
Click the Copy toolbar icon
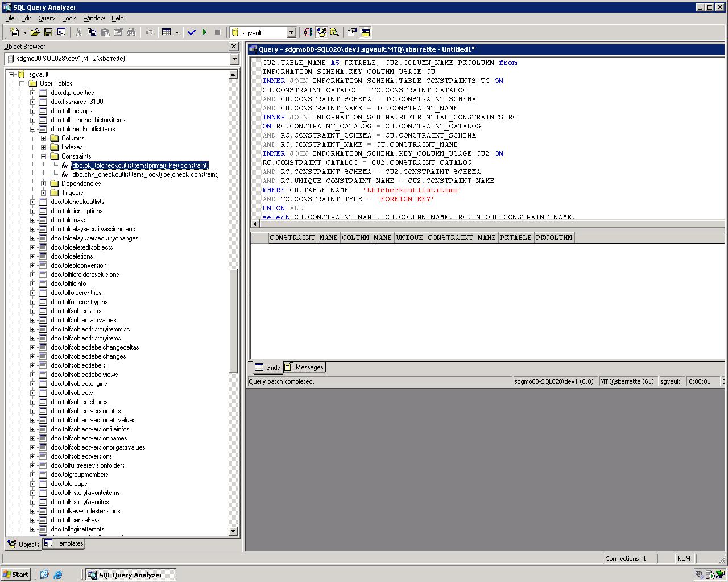point(92,32)
